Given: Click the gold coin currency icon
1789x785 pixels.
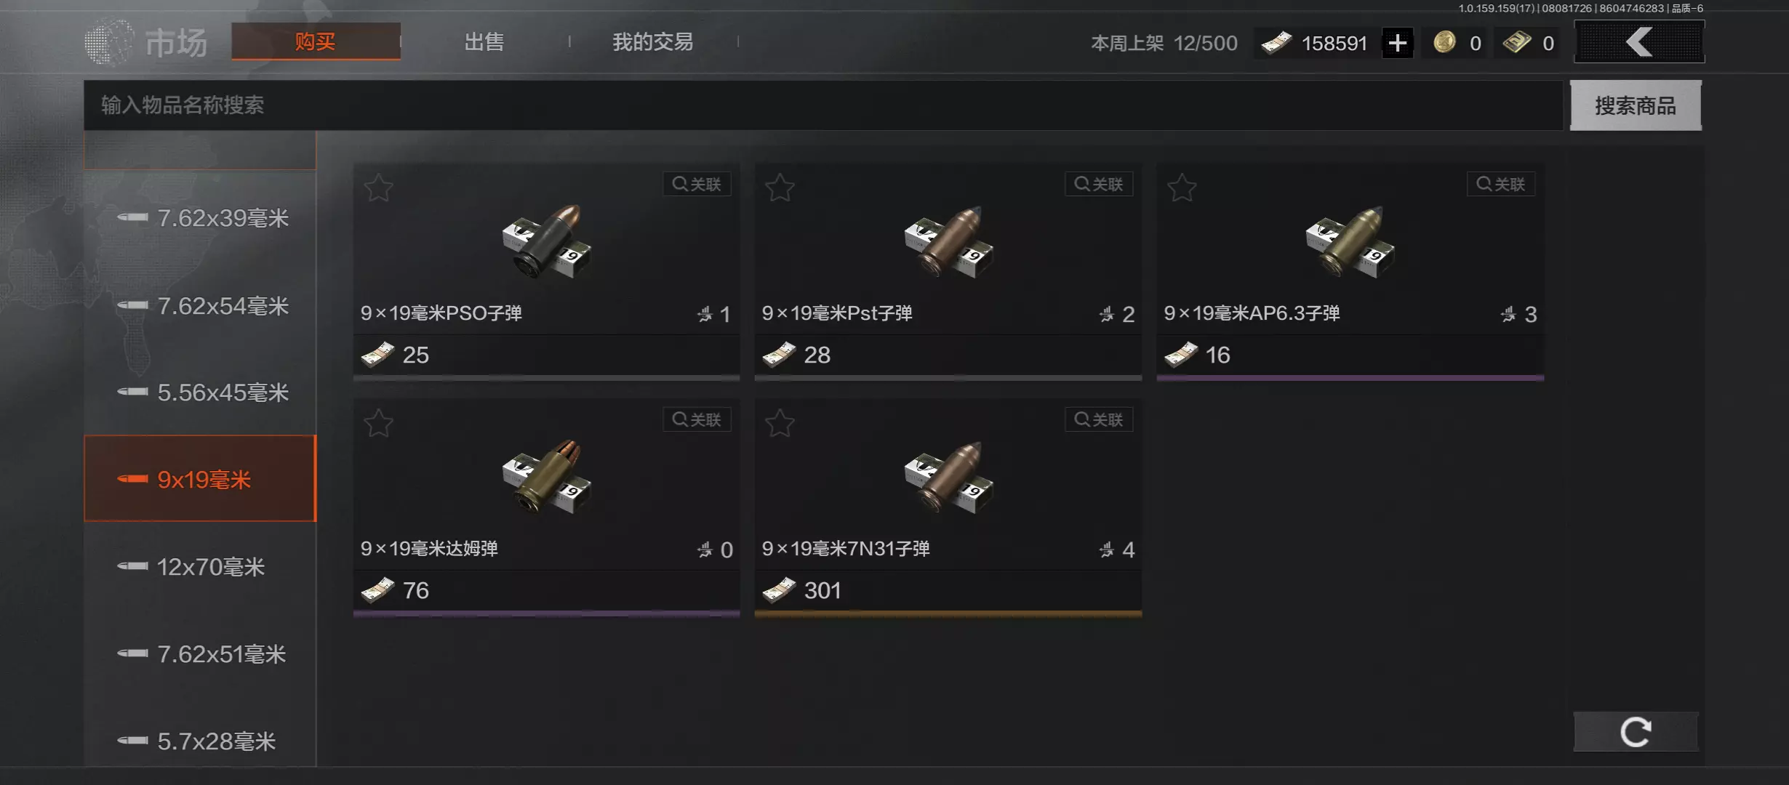Looking at the screenshot, I should [1445, 42].
